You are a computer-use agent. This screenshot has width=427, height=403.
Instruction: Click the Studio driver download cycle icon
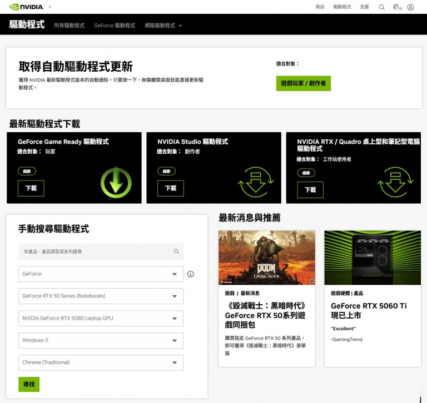pos(256,182)
